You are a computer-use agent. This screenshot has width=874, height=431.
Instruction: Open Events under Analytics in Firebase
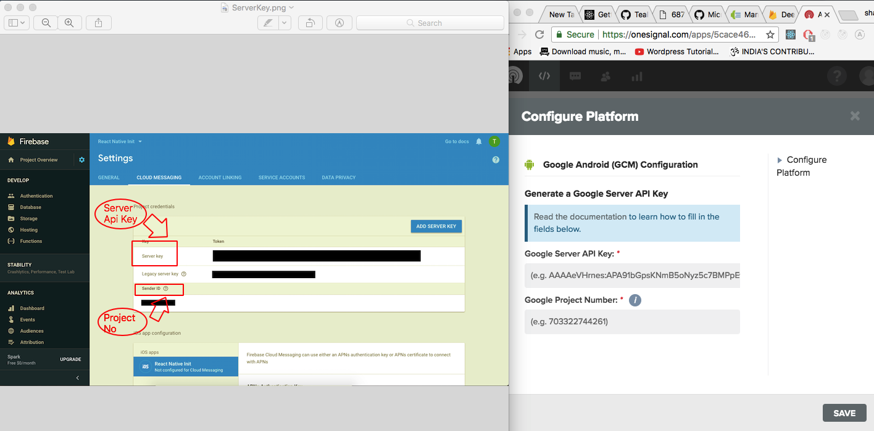pyautogui.click(x=28, y=319)
